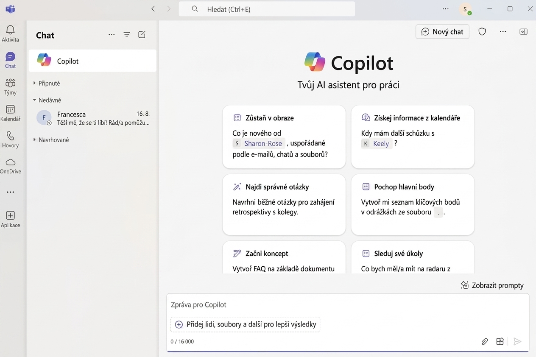Select the Získej informace z kalendáře card
The height and width of the screenshot is (357, 536).
tap(413, 137)
